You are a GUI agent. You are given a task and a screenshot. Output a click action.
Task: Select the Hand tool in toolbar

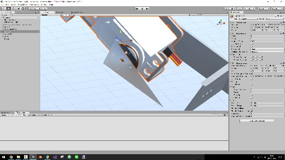tap(4, 8)
